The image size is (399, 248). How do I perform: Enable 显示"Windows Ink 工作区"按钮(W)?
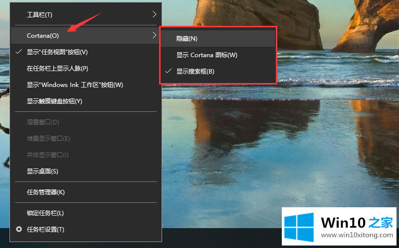click(x=75, y=85)
